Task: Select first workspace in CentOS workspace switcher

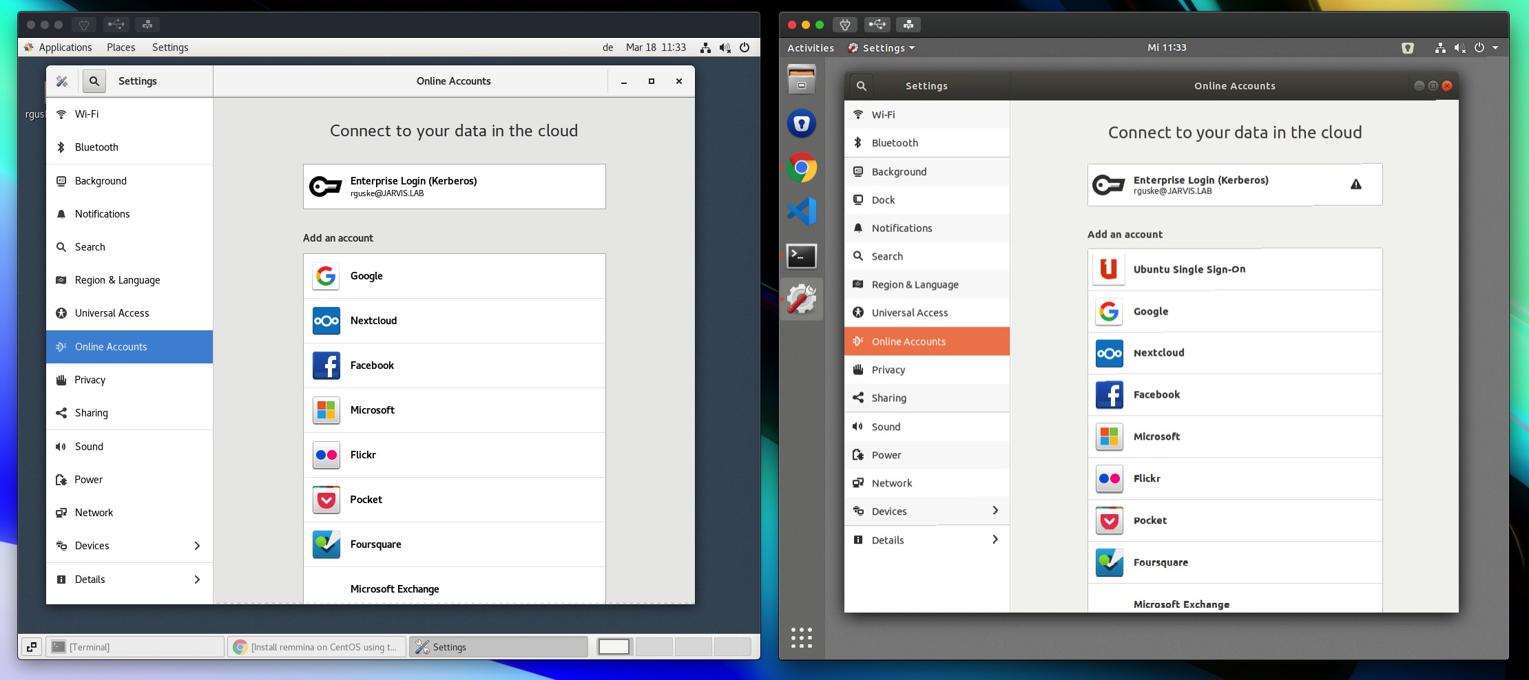Action: (614, 647)
